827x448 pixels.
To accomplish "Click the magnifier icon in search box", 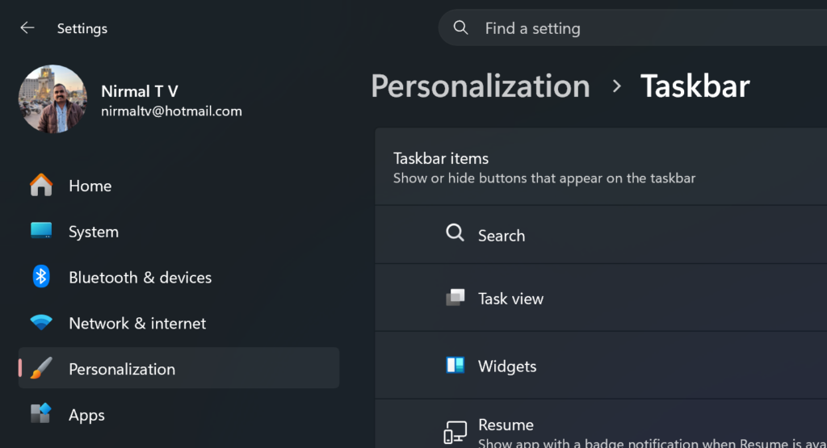I will pos(460,27).
